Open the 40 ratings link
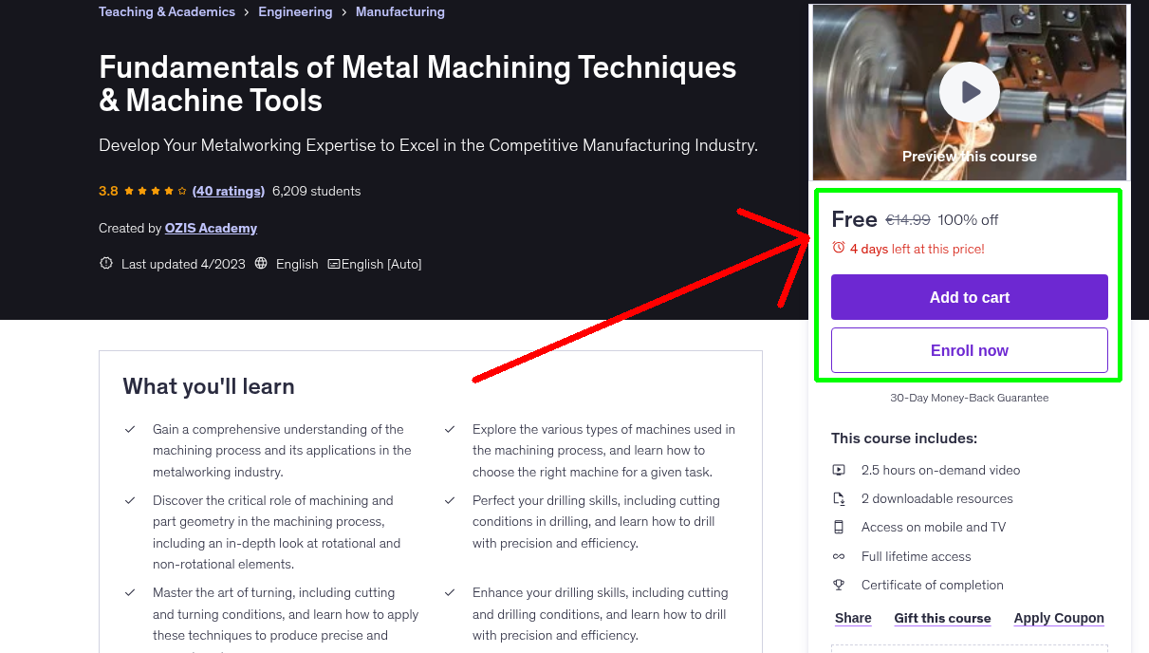 point(228,191)
